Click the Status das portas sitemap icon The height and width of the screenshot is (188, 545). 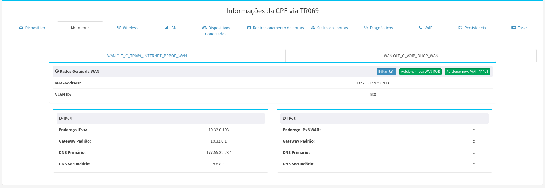313,28
